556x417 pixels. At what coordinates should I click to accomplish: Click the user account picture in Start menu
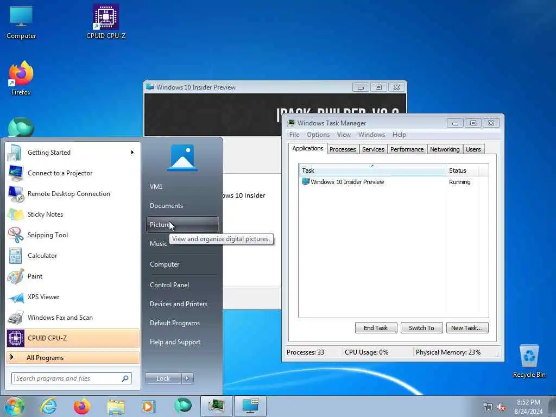click(x=182, y=157)
